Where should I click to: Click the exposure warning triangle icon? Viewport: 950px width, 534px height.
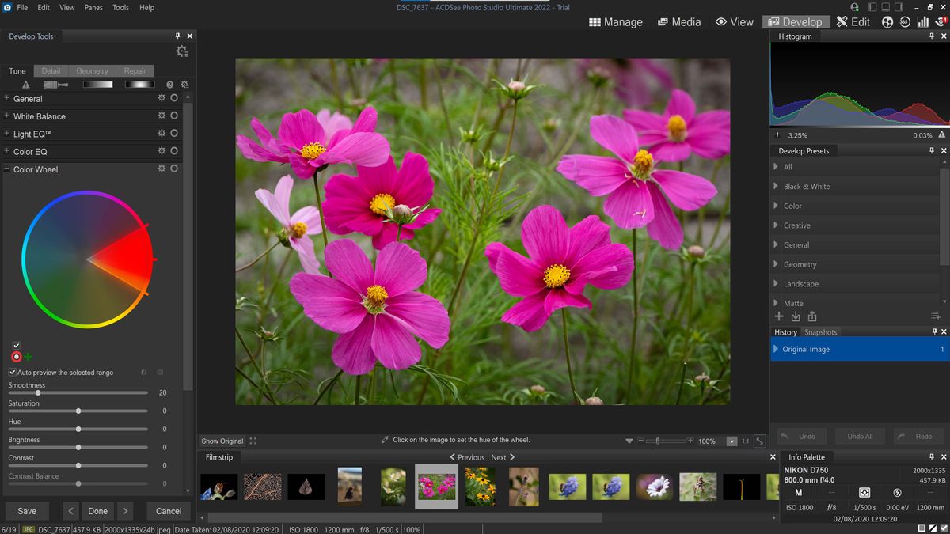pos(25,84)
